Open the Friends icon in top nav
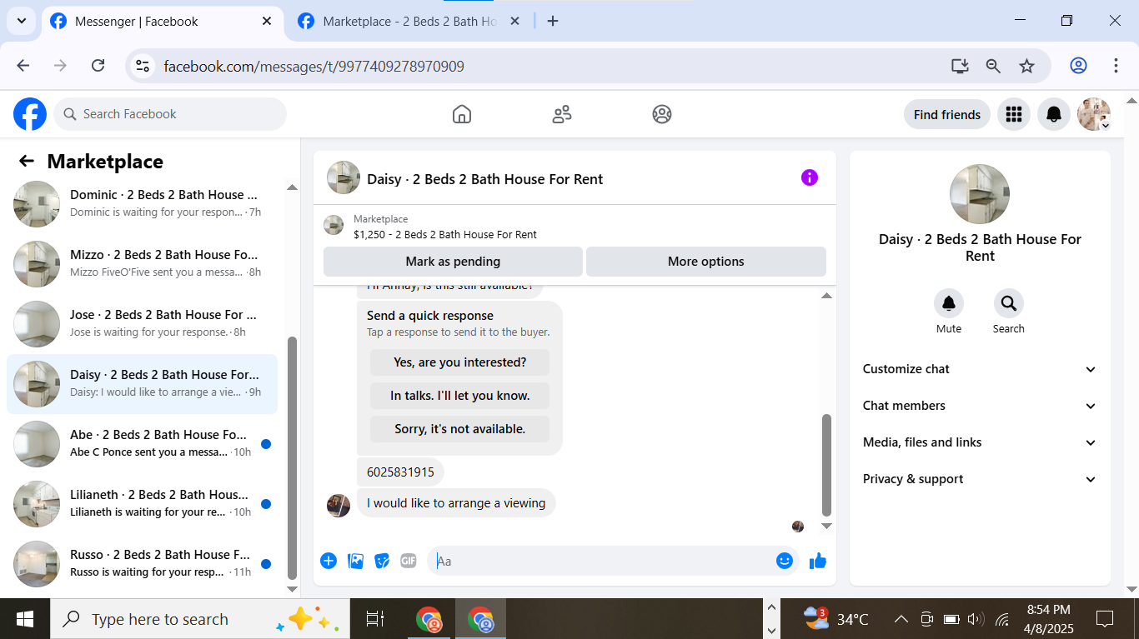The image size is (1139, 639). 562,114
